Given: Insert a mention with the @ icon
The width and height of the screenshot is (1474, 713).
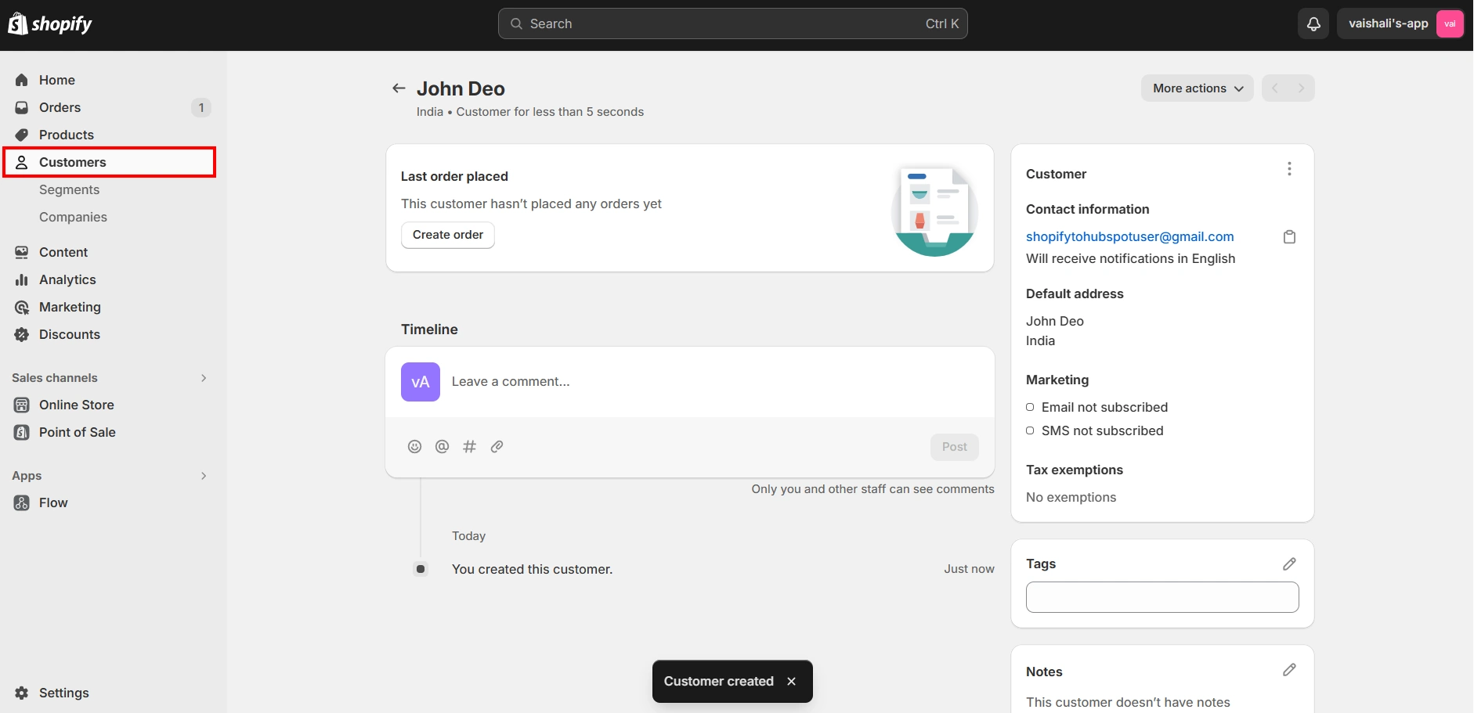Looking at the screenshot, I should tap(442, 446).
